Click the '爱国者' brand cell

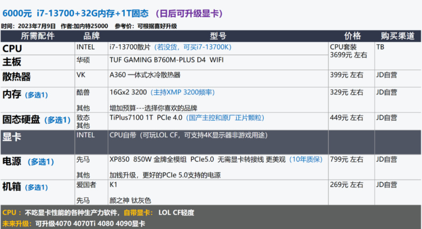[86, 185]
